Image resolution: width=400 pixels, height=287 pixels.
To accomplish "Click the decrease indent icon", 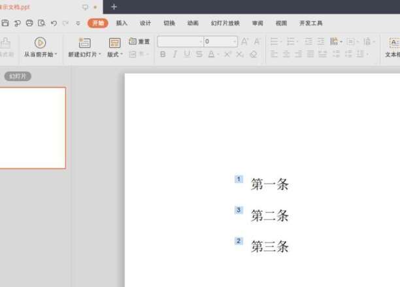I will (x=308, y=41).
